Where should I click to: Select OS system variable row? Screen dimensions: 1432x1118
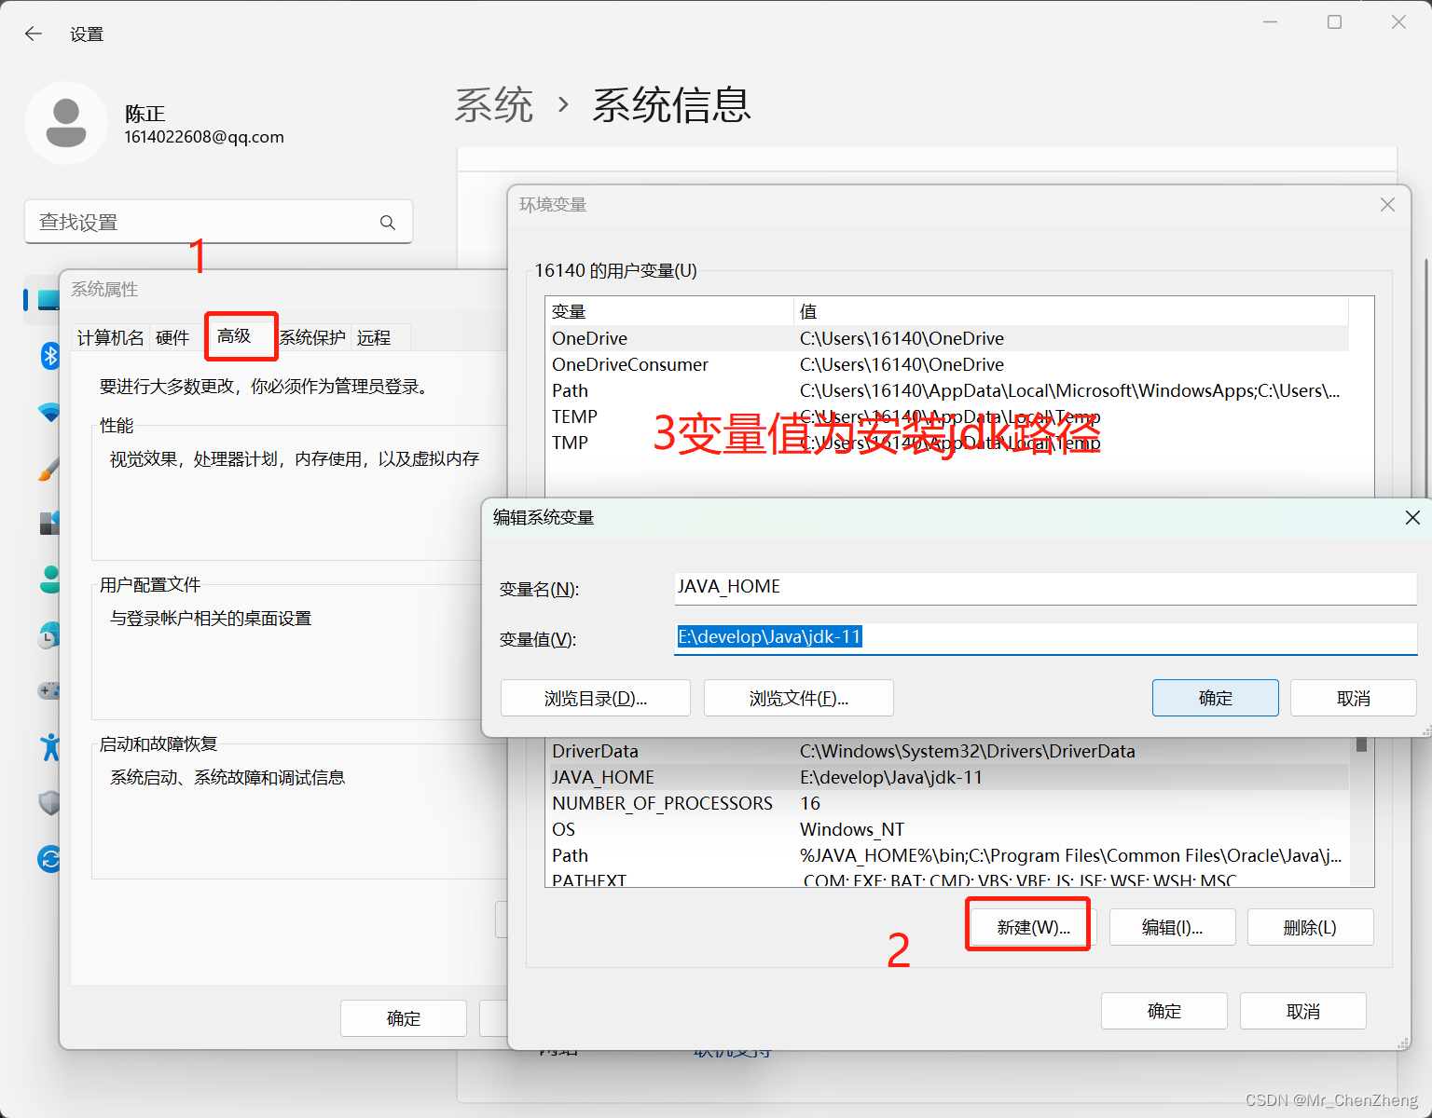[947, 829]
